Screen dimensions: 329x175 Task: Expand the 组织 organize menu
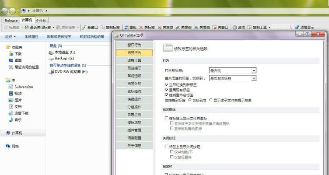point(10,36)
